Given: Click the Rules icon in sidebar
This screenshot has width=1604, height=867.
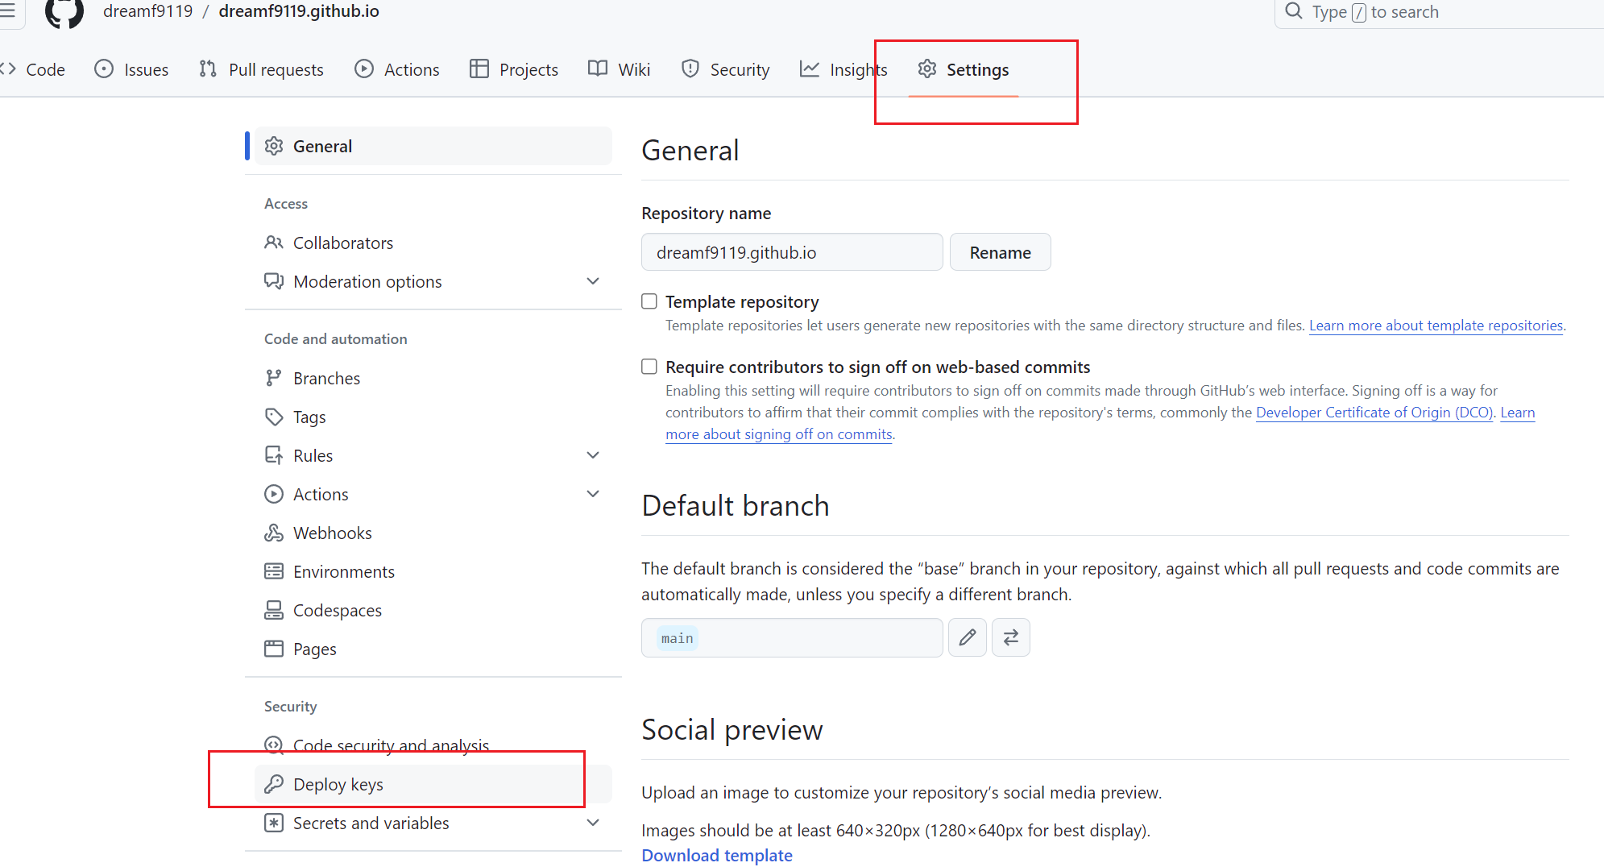Looking at the screenshot, I should pos(274,455).
